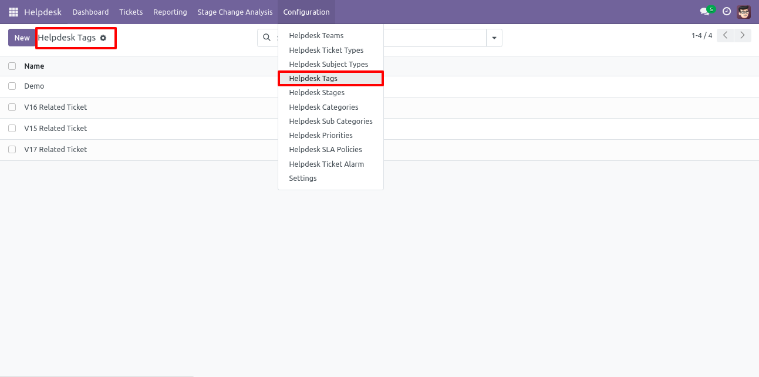The width and height of the screenshot is (759, 377).
Task: Click the Name column header
Action: 34,66
